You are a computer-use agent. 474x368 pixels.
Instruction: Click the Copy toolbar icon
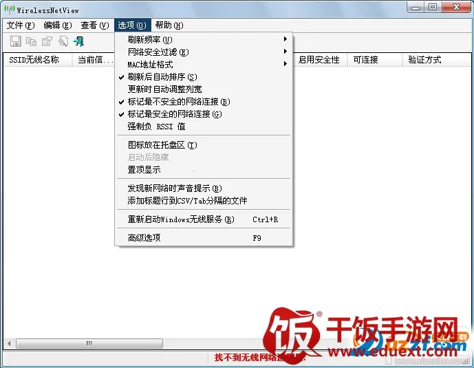click(x=31, y=42)
